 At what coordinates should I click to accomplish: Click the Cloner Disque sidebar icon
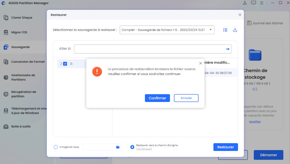[x=6, y=17]
